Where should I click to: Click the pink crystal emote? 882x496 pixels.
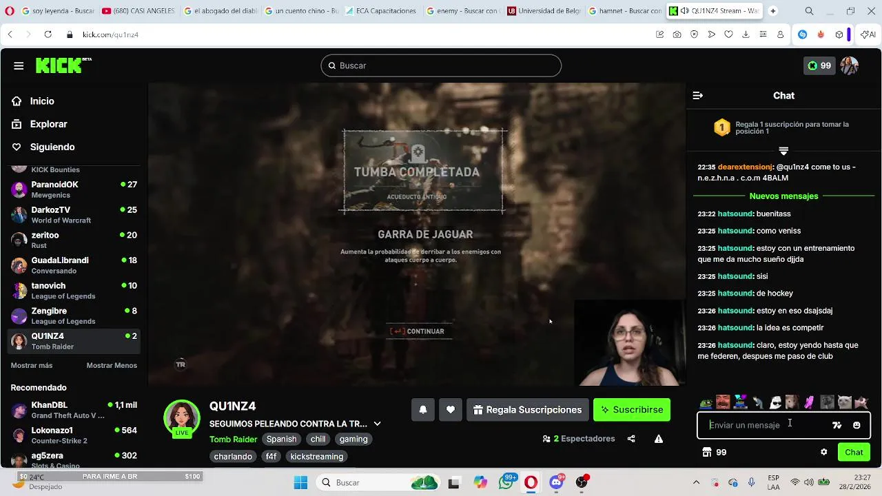(x=810, y=402)
